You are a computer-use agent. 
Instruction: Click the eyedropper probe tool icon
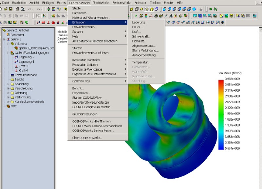(166, 16)
